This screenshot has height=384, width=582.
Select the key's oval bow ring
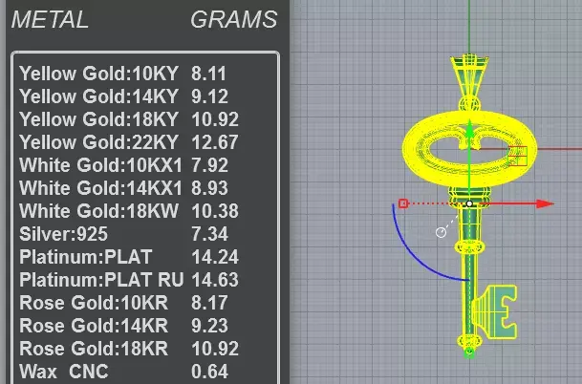click(469, 148)
